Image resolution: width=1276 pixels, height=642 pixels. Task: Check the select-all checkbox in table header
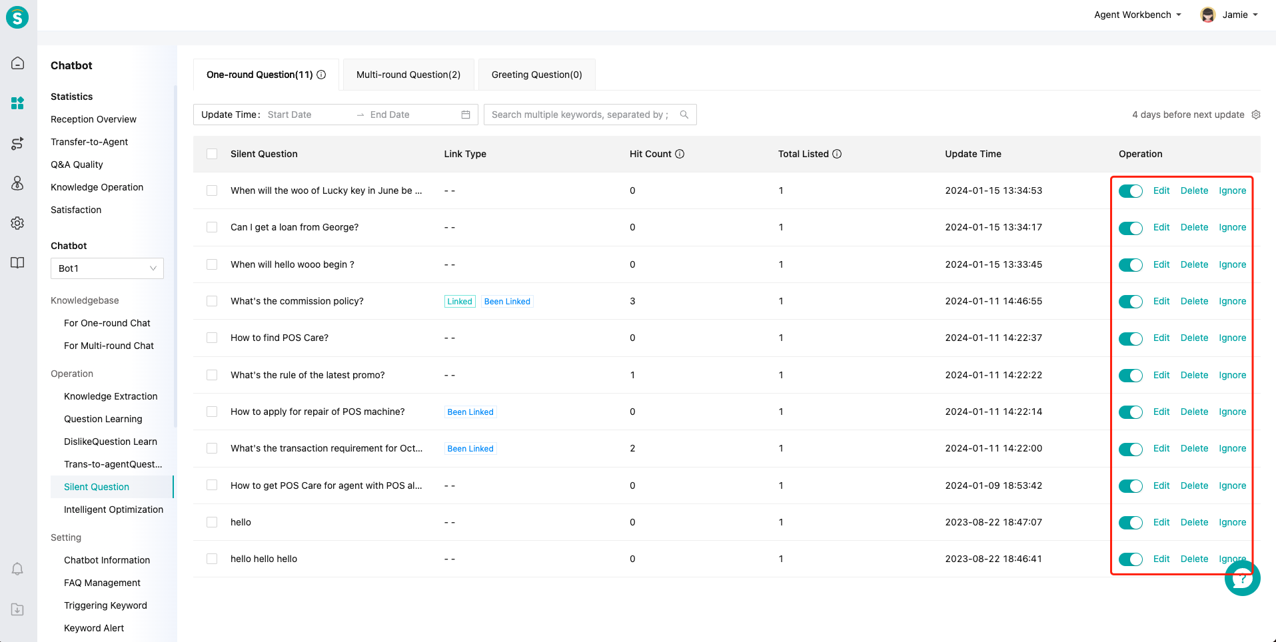point(212,154)
